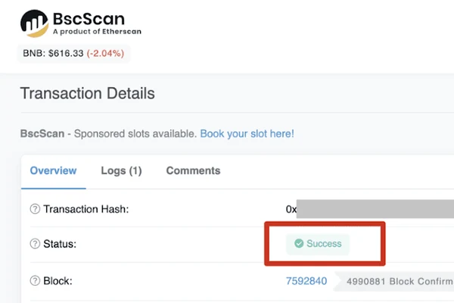Click the bold BscScan sponsored text label
This screenshot has width=454, height=303.
(x=42, y=133)
